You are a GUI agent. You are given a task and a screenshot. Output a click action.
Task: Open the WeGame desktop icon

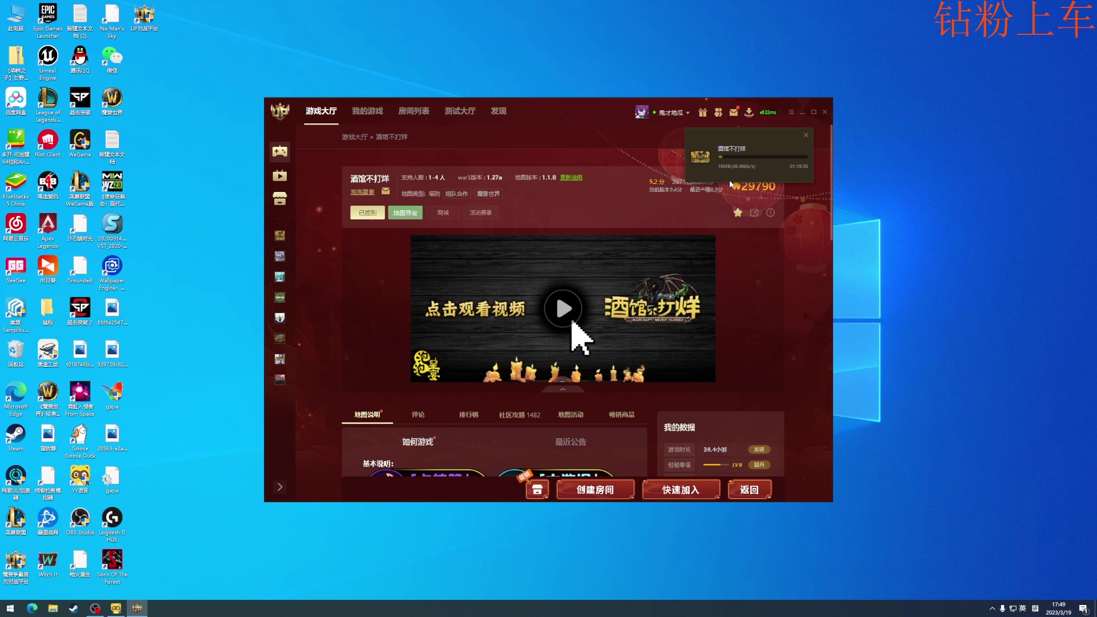point(80,144)
